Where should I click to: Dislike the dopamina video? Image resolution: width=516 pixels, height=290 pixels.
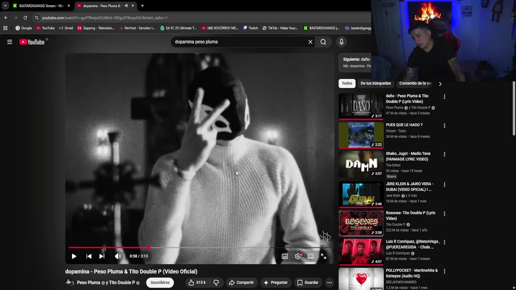[216, 283]
